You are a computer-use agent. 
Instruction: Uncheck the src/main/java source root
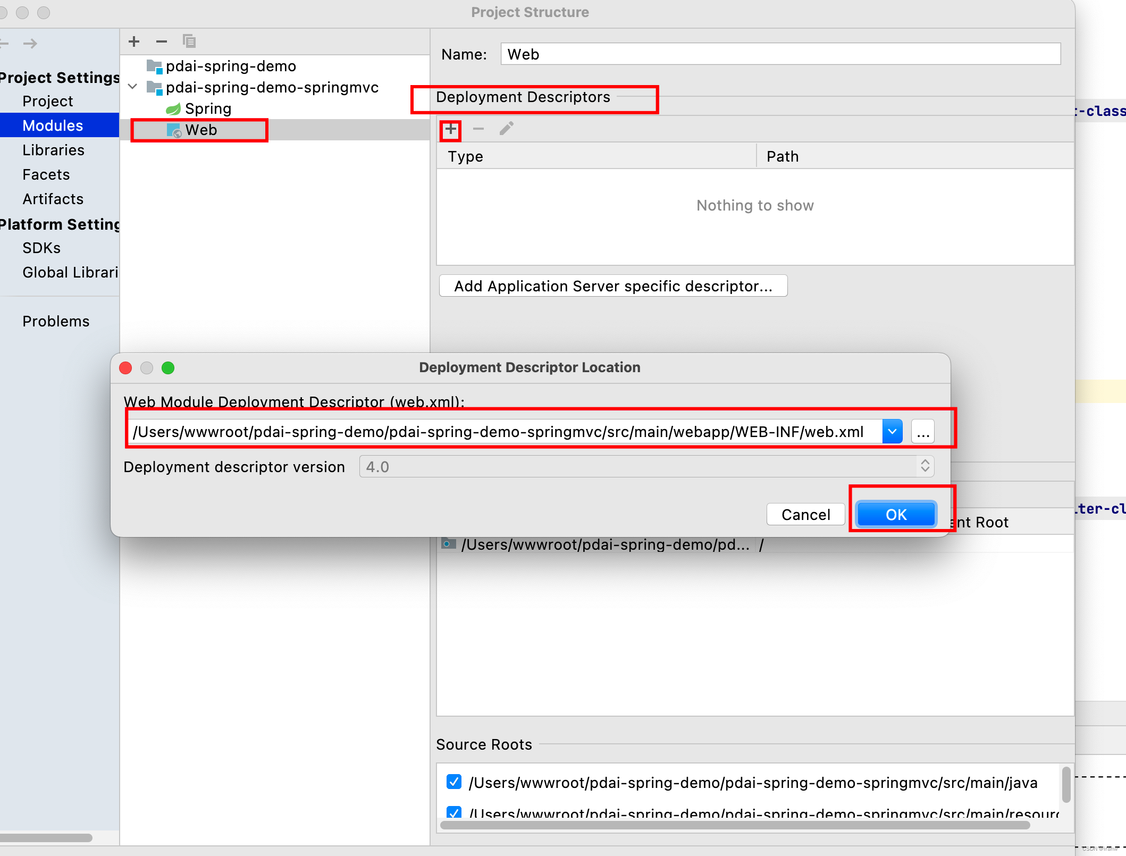[454, 782]
